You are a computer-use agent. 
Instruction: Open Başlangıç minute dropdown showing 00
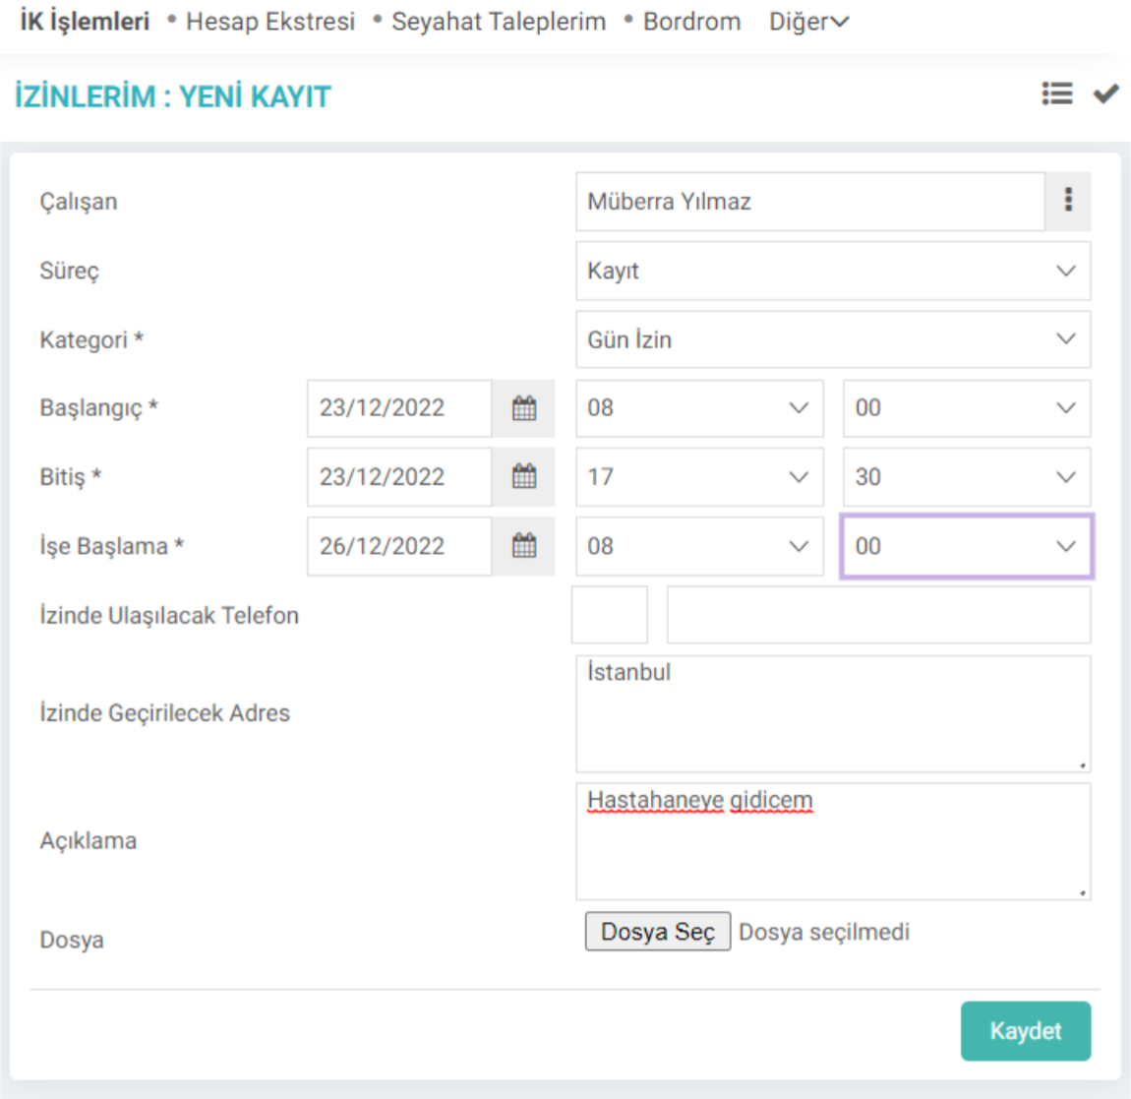tap(967, 408)
